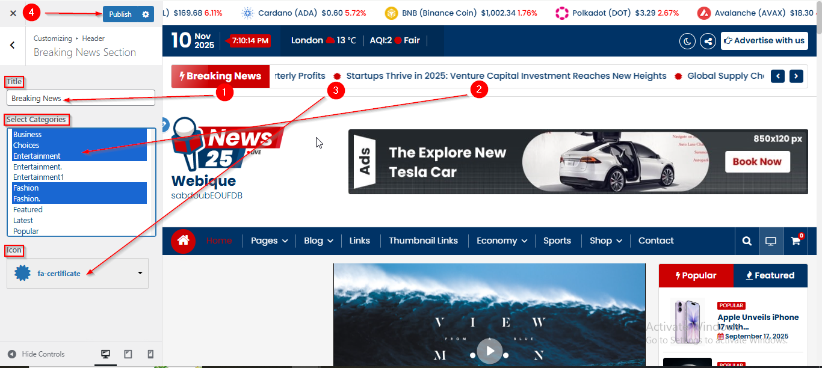Switch to the Featured tab
This screenshot has height=368, width=822.
pyautogui.click(x=770, y=275)
